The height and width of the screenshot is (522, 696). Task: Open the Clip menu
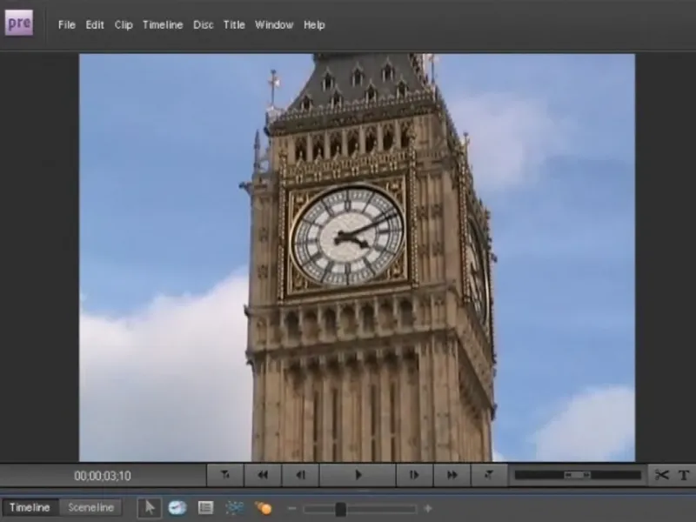click(x=124, y=25)
